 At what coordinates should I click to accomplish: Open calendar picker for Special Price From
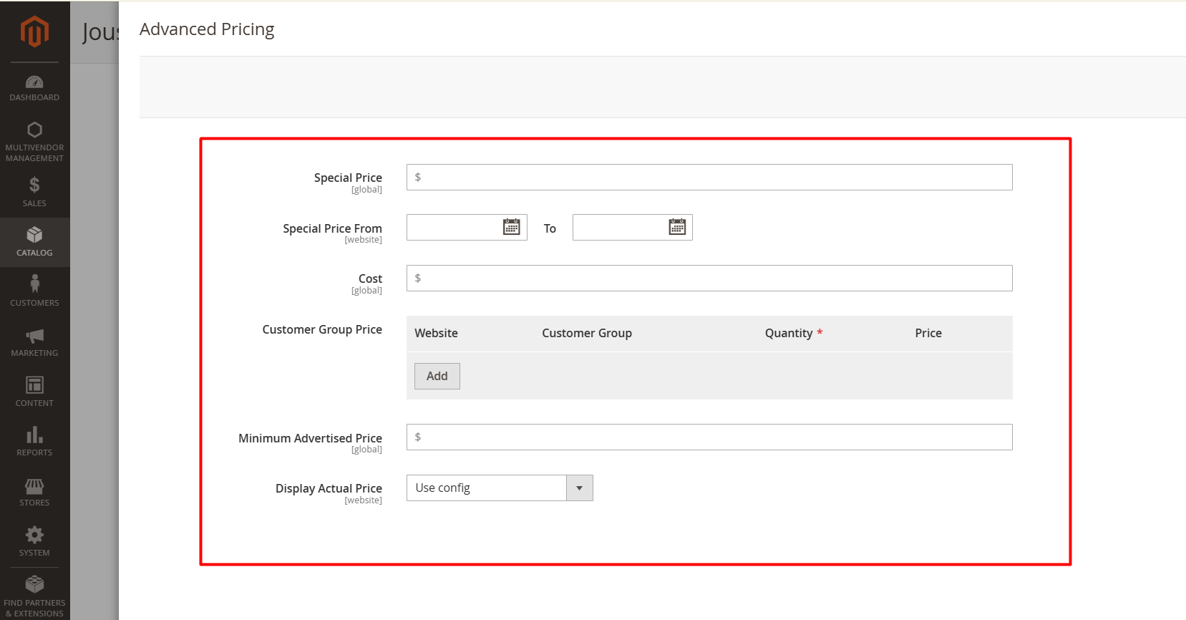511,227
